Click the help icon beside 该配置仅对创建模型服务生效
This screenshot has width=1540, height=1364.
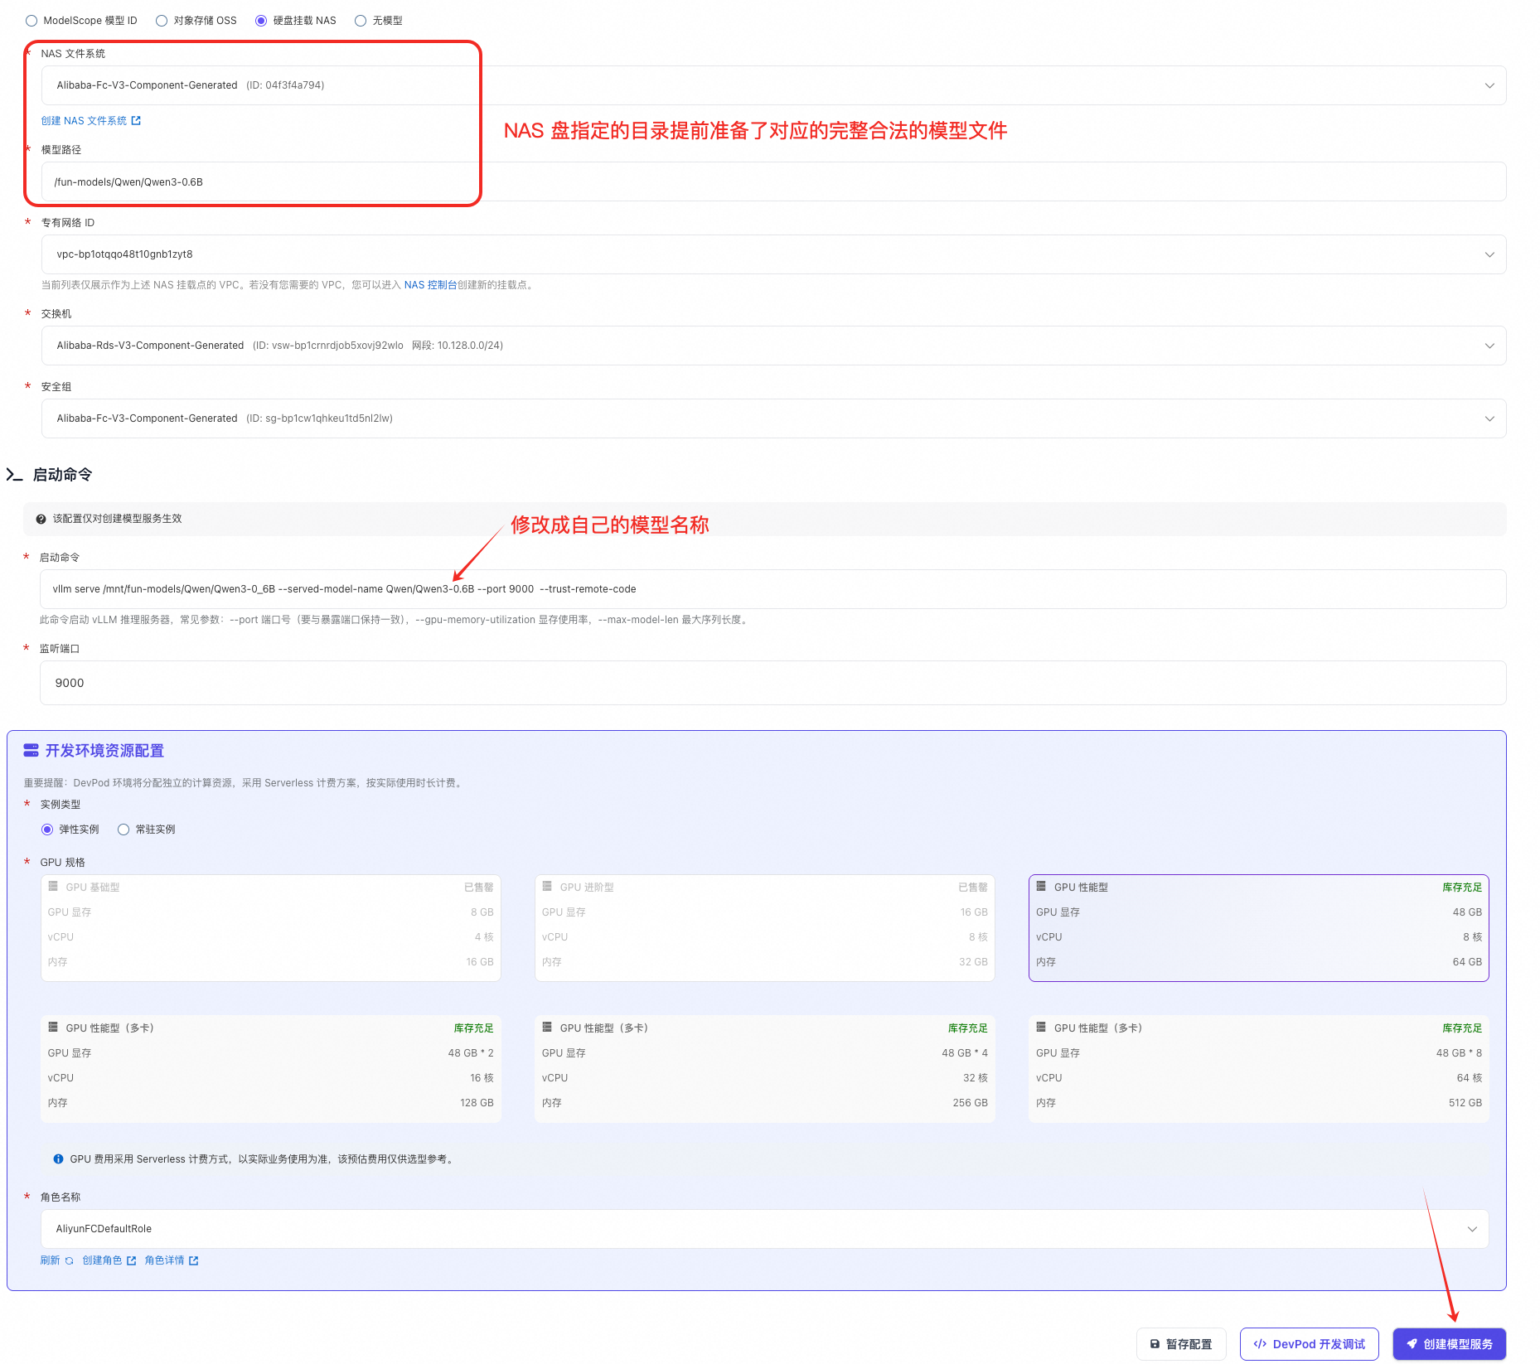[41, 520]
